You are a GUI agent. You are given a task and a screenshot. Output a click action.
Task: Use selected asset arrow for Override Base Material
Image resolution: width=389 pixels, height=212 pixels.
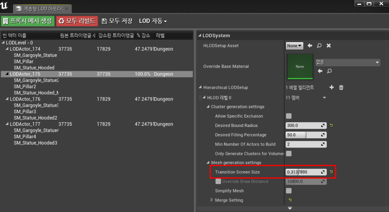320,71
